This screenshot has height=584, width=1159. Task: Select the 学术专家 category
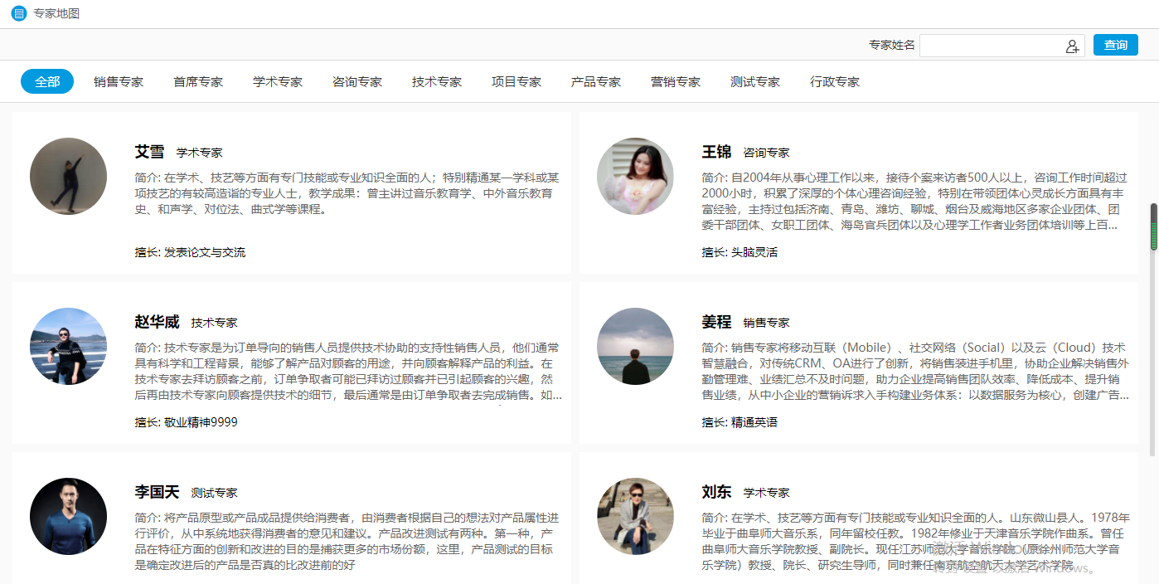[278, 81]
